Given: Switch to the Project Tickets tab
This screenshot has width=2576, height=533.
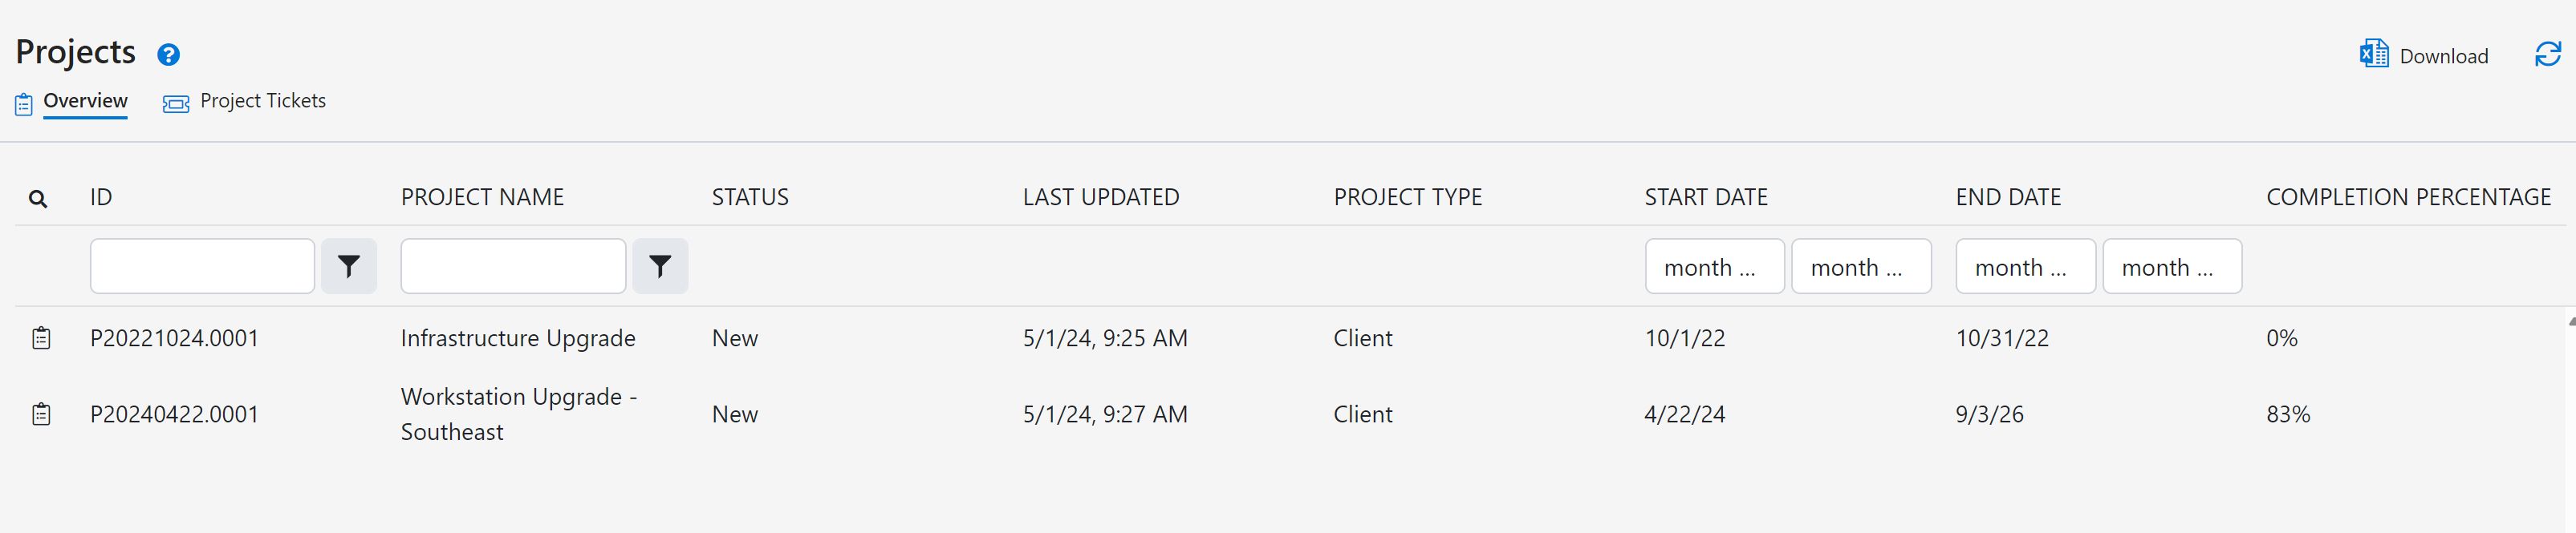Looking at the screenshot, I should pos(262,101).
